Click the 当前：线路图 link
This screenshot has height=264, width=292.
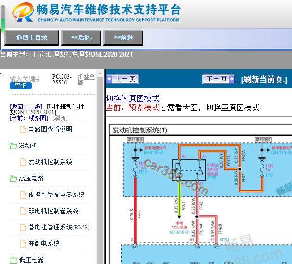pos(29,118)
